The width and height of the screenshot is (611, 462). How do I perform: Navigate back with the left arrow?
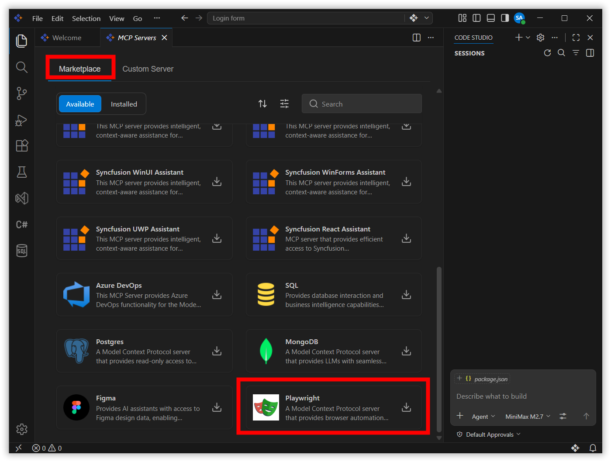pyautogui.click(x=184, y=18)
